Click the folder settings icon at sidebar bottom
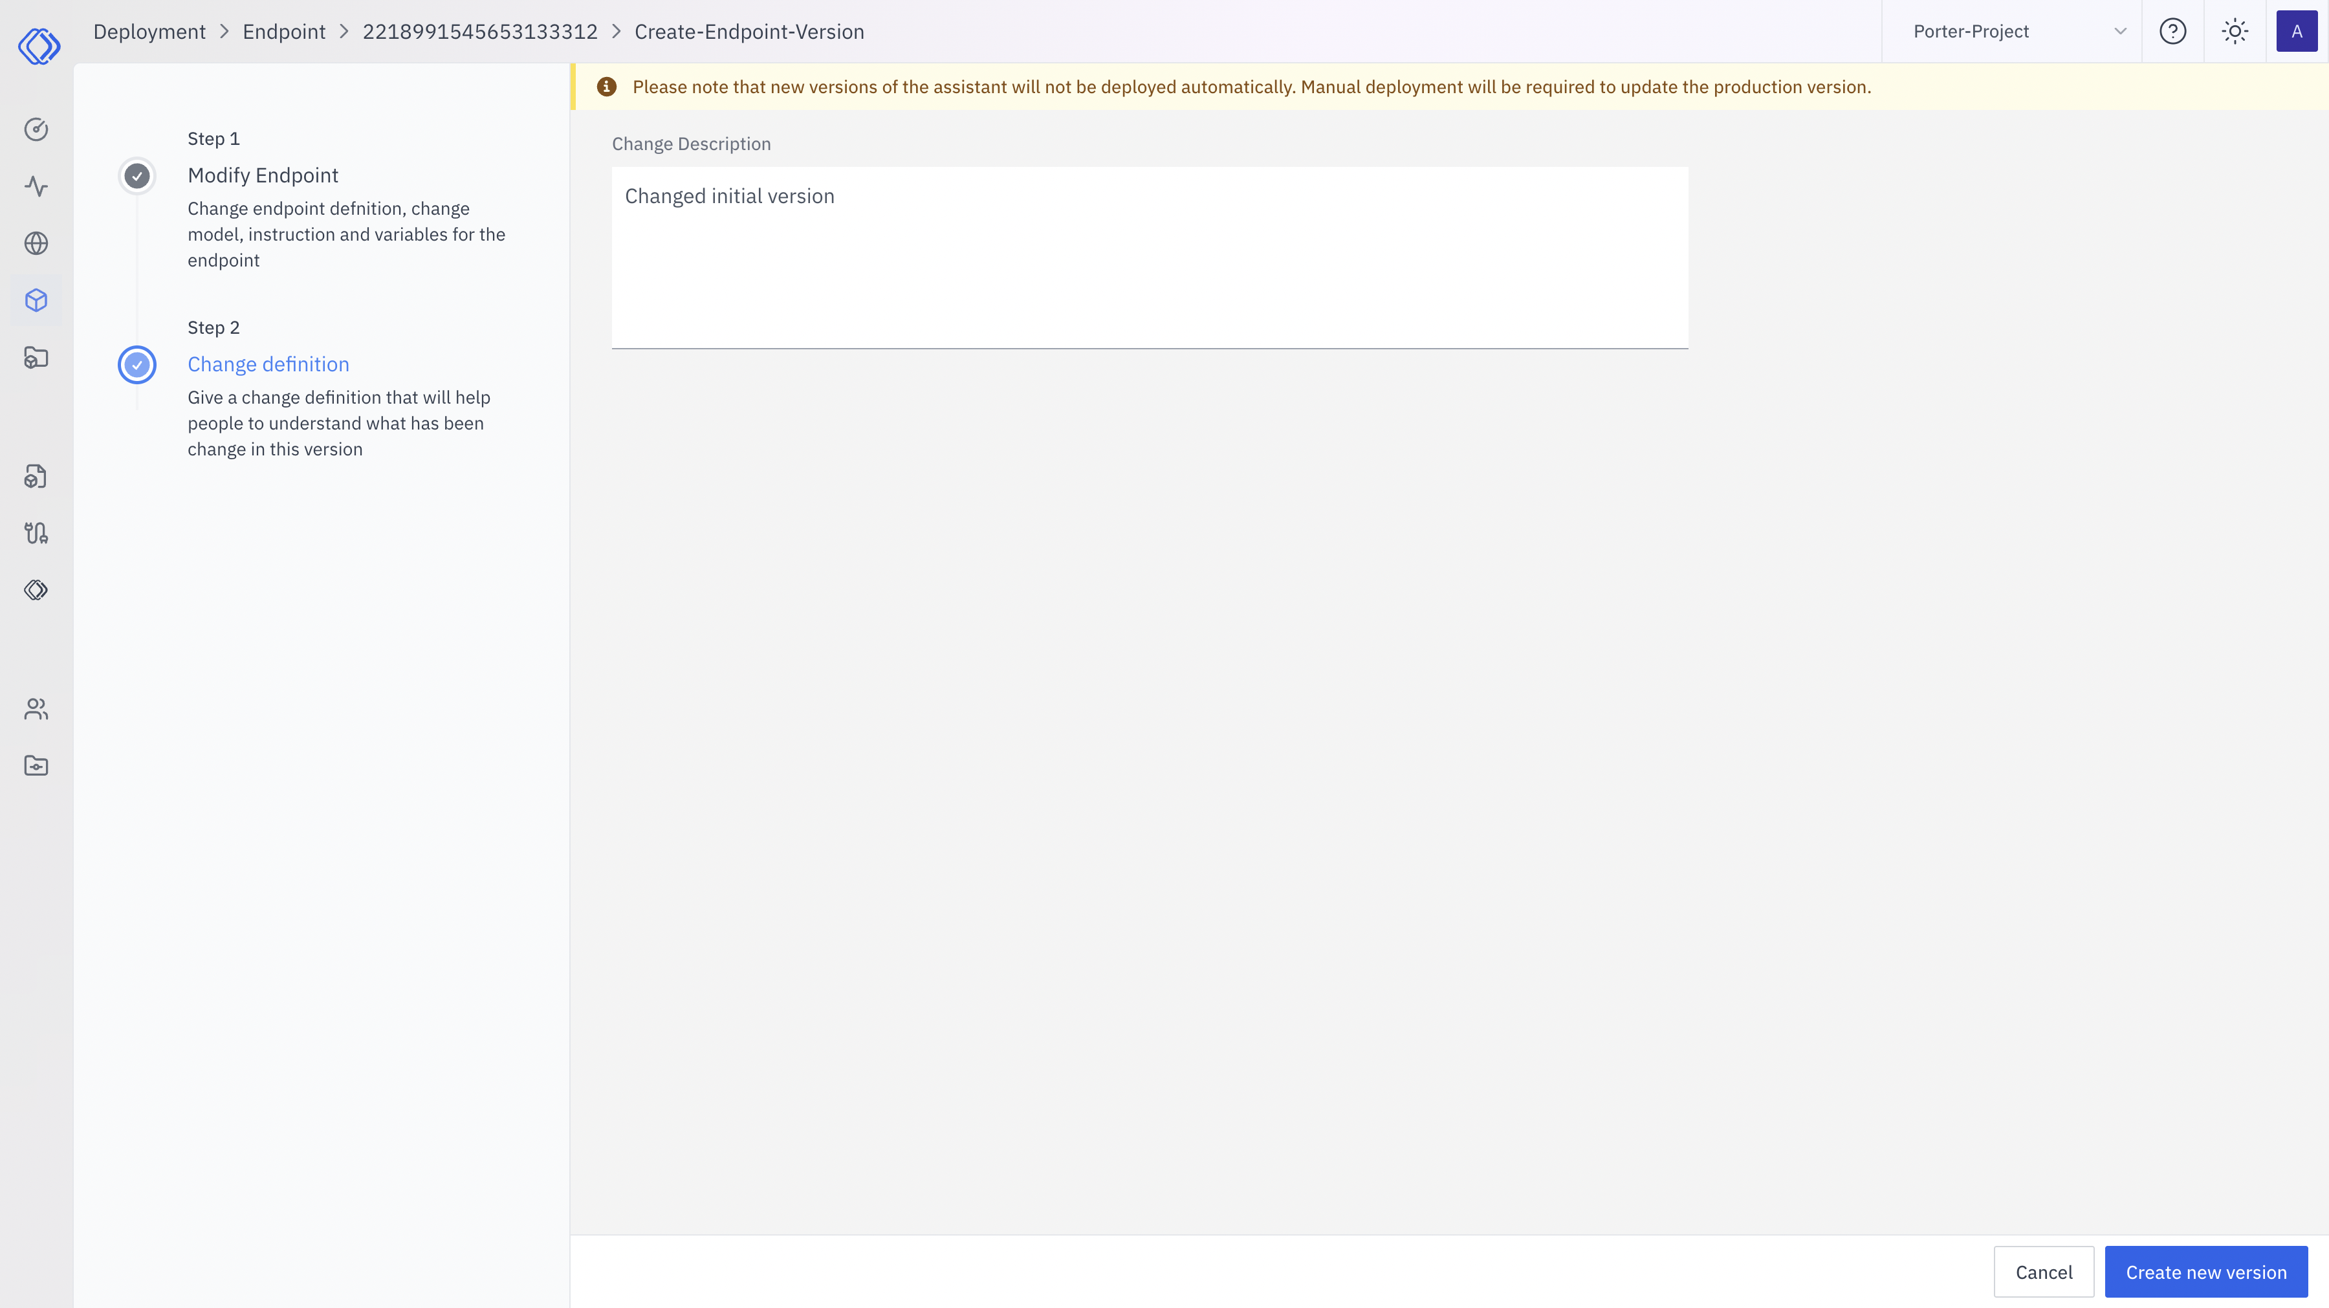Image resolution: width=2329 pixels, height=1308 pixels. click(x=36, y=765)
